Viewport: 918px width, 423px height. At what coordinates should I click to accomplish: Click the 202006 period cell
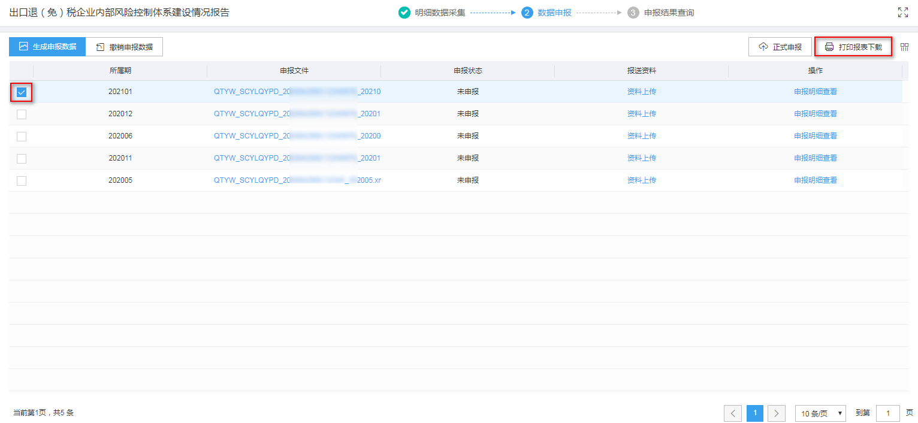coord(120,136)
